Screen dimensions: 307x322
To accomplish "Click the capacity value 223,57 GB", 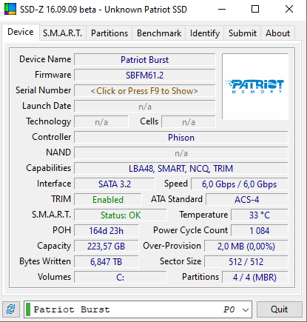I will (107, 246).
